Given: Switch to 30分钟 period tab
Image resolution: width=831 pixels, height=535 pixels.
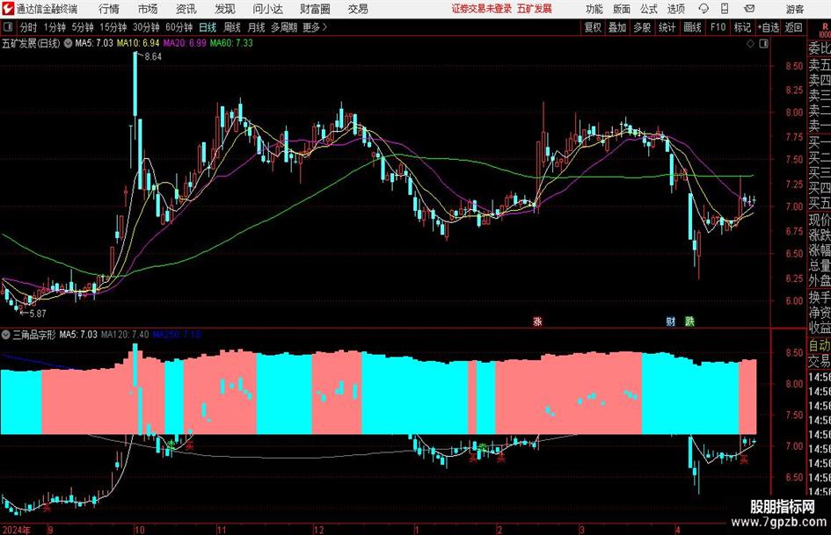Looking at the screenshot, I should (x=146, y=27).
